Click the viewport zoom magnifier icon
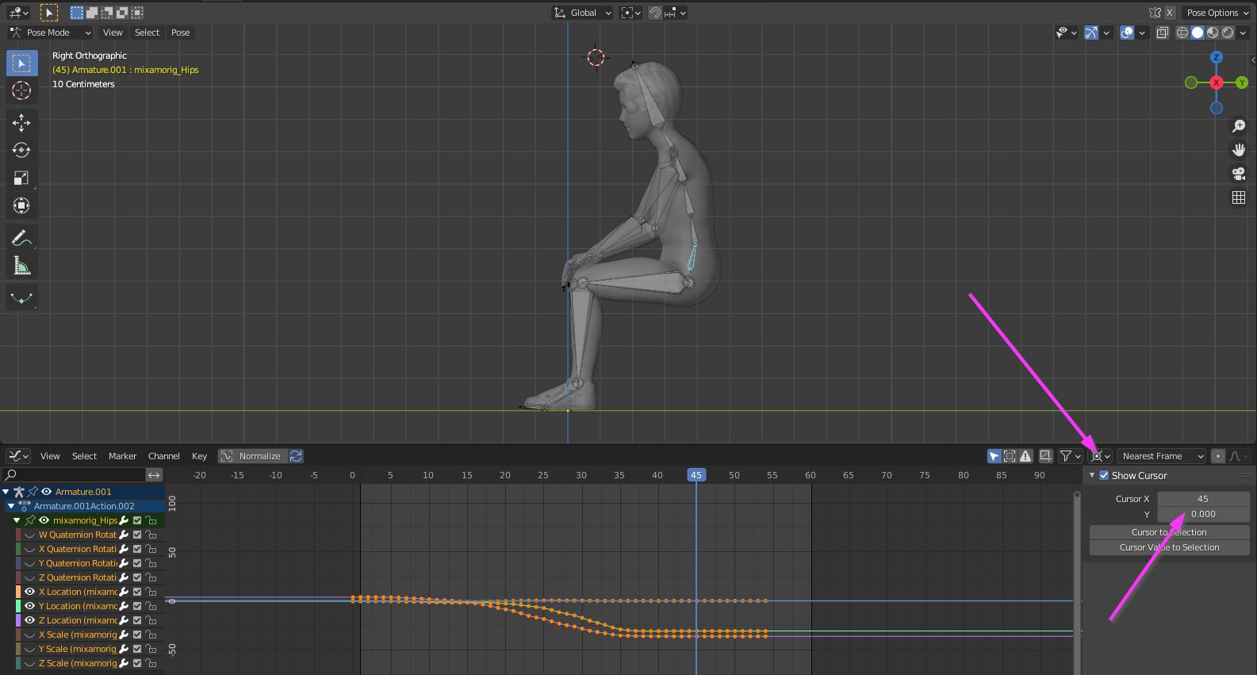The height and width of the screenshot is (675, 1257). click(1239, 126)
